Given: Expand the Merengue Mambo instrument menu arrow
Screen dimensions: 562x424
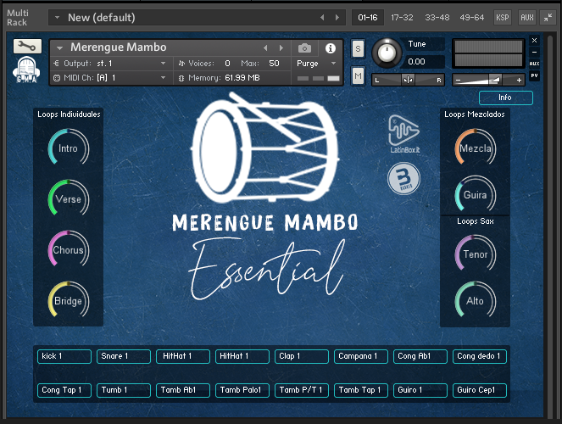Looking at the screenshot, I should (x=59, y=47).
